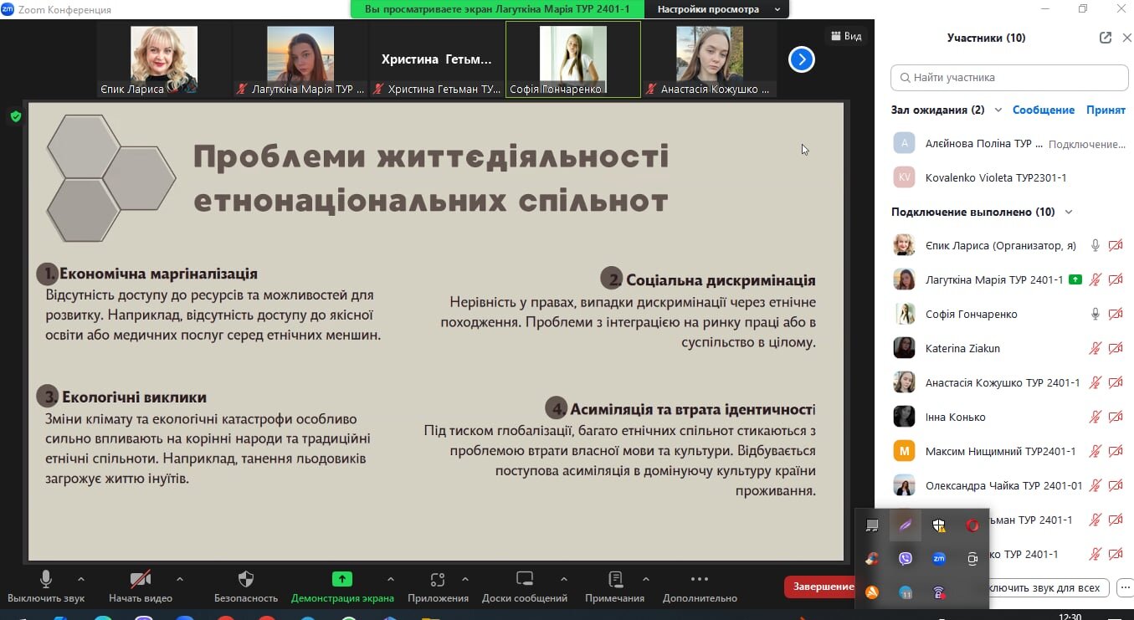Show next video thumbnails with blue arrow
Screen dimensions: 1134x620
point(801,59)
